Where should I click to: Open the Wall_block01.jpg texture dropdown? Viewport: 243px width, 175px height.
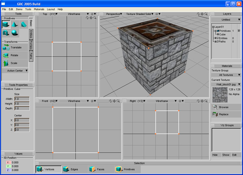226,85
